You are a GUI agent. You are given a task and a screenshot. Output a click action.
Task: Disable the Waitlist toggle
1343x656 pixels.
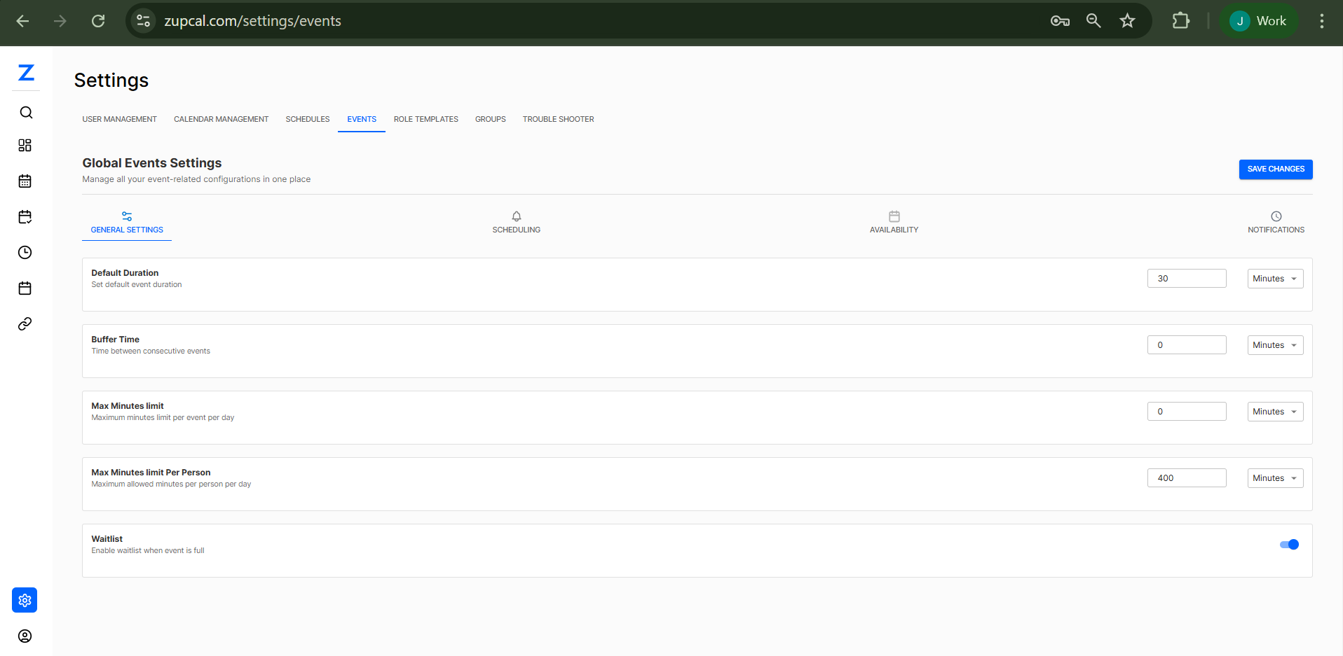[x=1289, y=545]
